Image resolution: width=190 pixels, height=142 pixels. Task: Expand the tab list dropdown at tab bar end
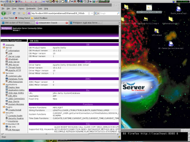point(119,23)
